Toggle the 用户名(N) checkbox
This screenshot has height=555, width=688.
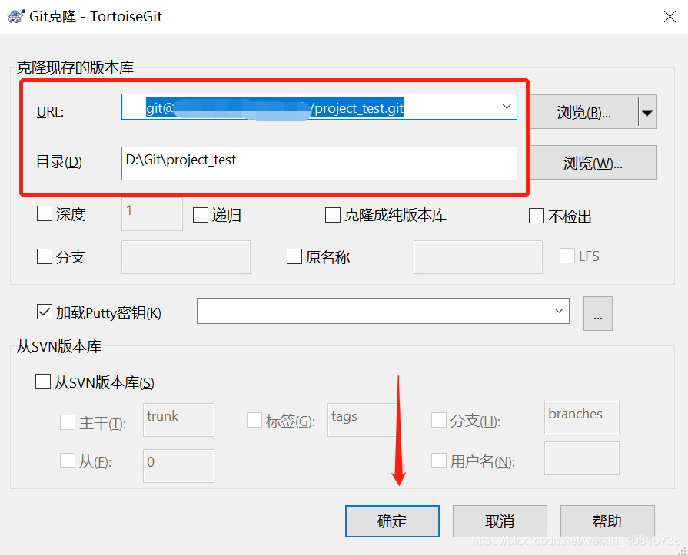(x=439, y=461)
